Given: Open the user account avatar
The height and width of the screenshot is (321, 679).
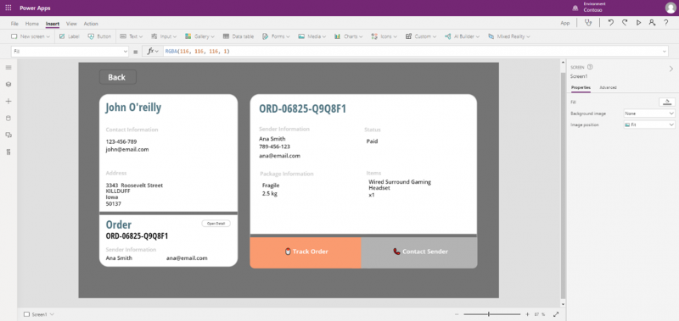Looking at the screenshot, I should click(x=671, y=8).
